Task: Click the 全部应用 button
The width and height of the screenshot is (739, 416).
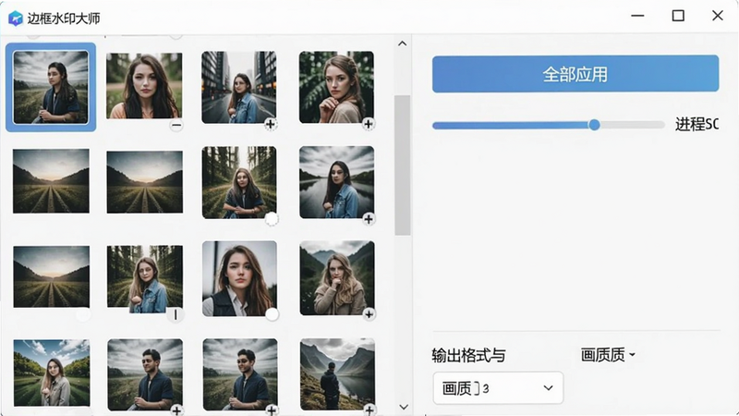Action: [575, 74]
